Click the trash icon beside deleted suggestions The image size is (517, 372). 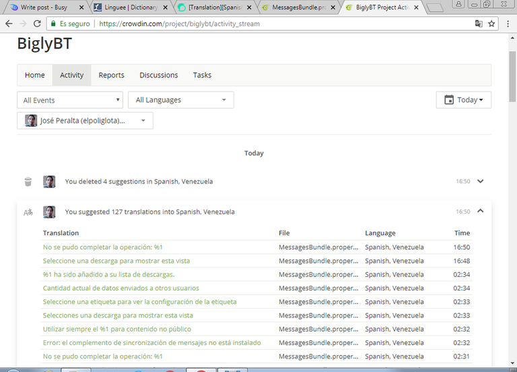tap(28, 181)
